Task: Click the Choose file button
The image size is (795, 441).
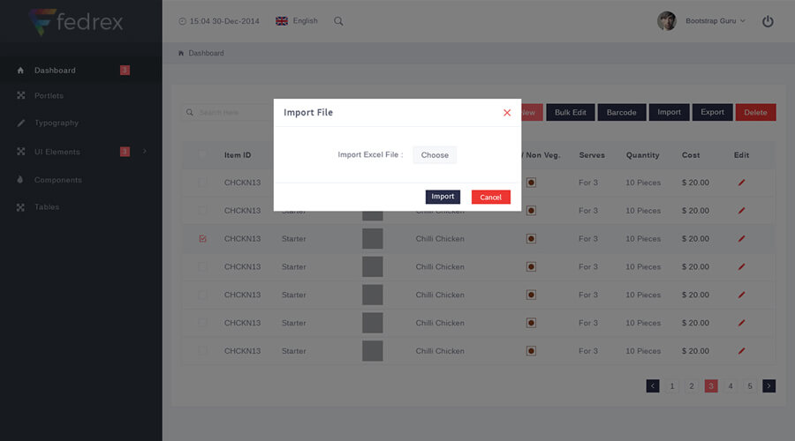Action: click(x=435, y=155)
